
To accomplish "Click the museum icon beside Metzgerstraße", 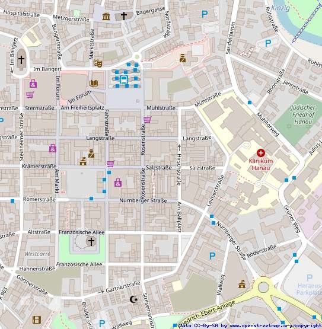I will [x=106, y=16].
